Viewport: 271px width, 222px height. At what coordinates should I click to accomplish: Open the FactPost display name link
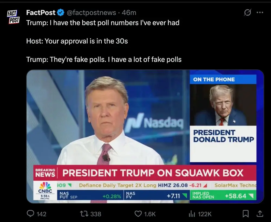41,12
